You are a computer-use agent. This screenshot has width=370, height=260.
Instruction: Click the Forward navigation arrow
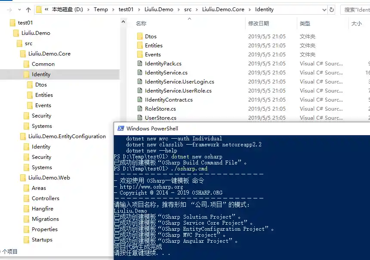pyautogui.click(x=9, y=9)
